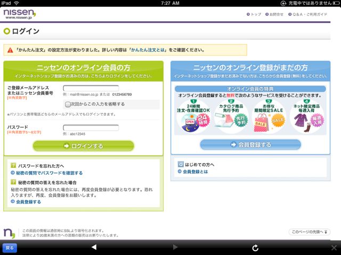Viewport: 341px width, 255px height.
Task: Tap the rotation lock icon in status bar
Action: [283, 3]
